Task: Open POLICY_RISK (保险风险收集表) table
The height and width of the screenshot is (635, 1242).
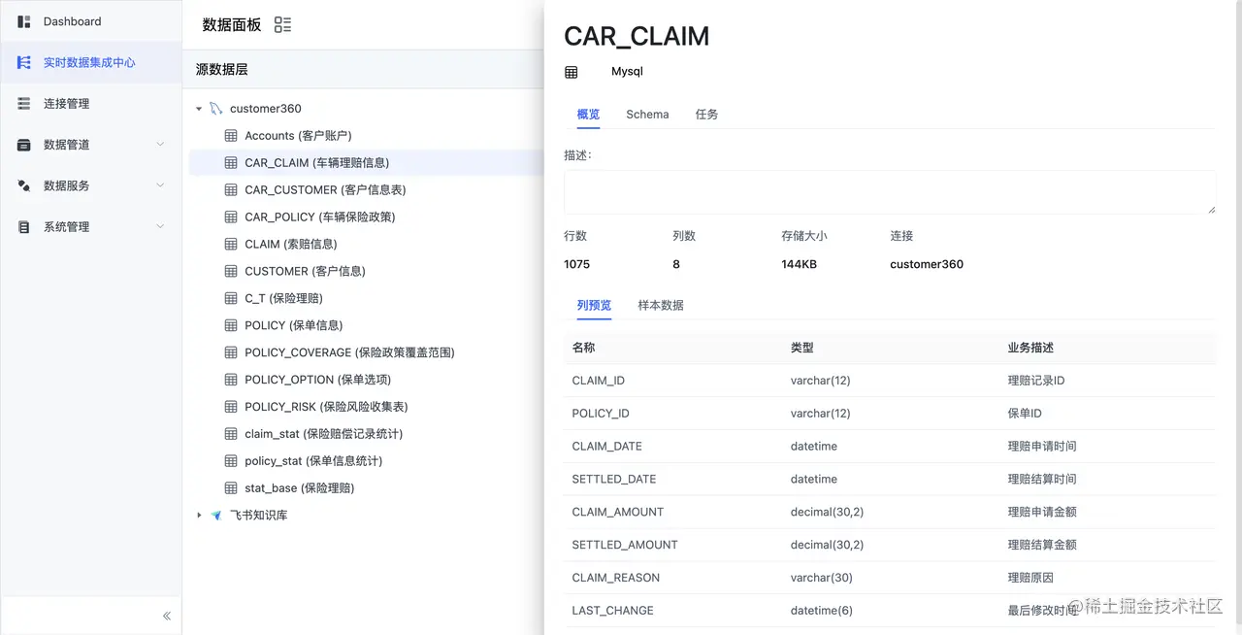Action: tap(326, 407)
